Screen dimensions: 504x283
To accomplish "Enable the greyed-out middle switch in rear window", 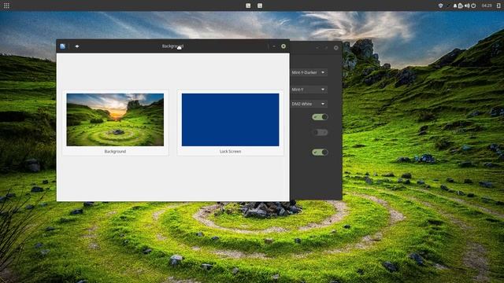I will click(x=320, y=132).
